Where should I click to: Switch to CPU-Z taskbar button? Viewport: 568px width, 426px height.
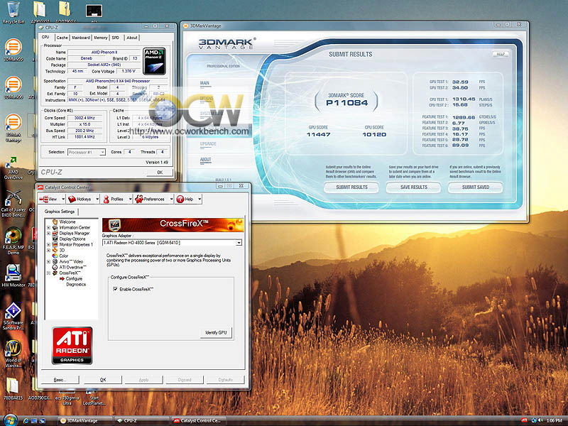point(141,420)
